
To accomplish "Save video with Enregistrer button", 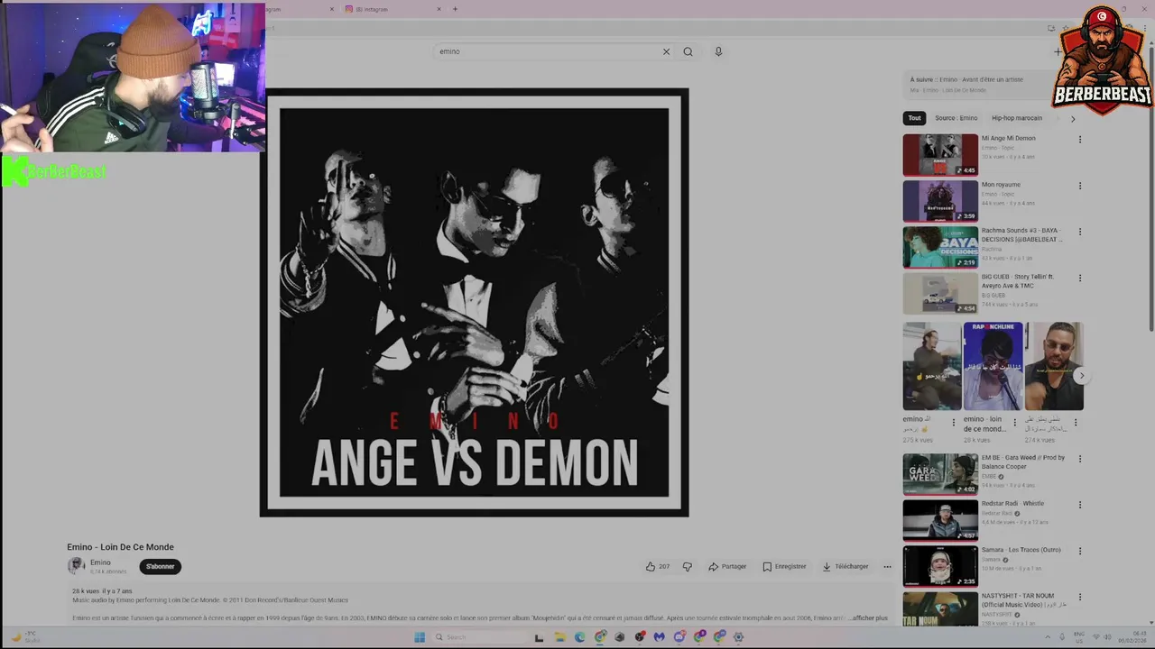I will pyautogui.click(x=784, y=567).
